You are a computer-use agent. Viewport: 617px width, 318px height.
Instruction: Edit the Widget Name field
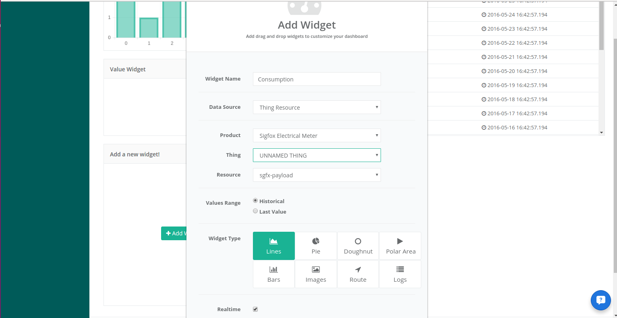point(317,79)
